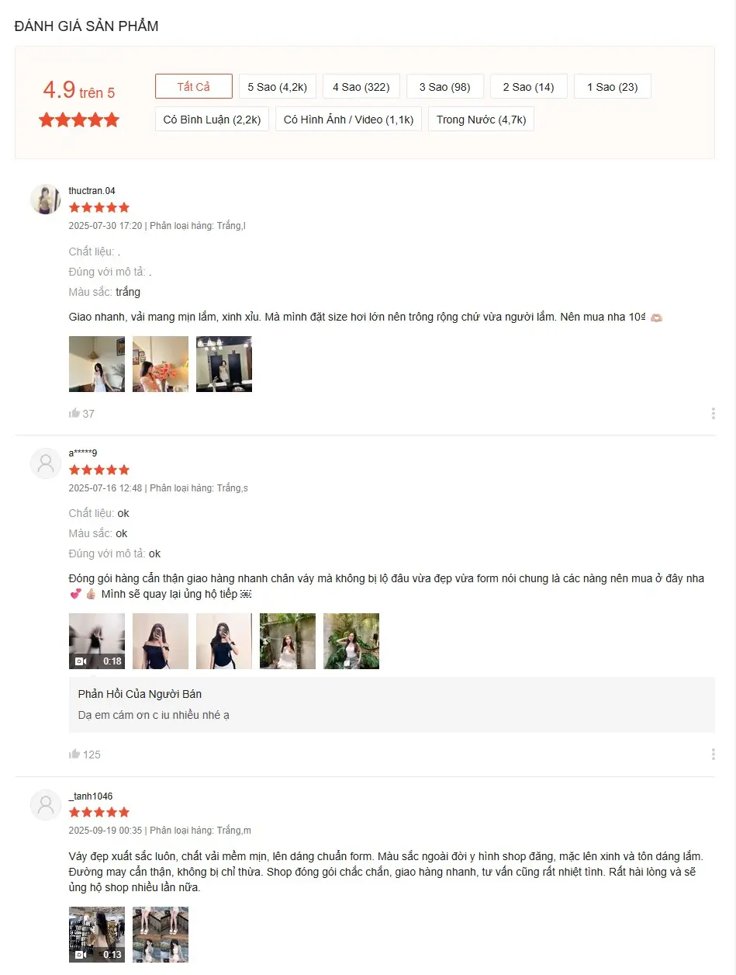Open username link _tanh1046
The height and width of the screenshot is (975, 736).
pyautogui.click(x=91, y=796)
